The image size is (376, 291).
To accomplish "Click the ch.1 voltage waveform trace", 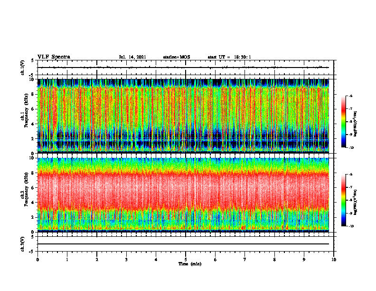I will click(183, 68).
